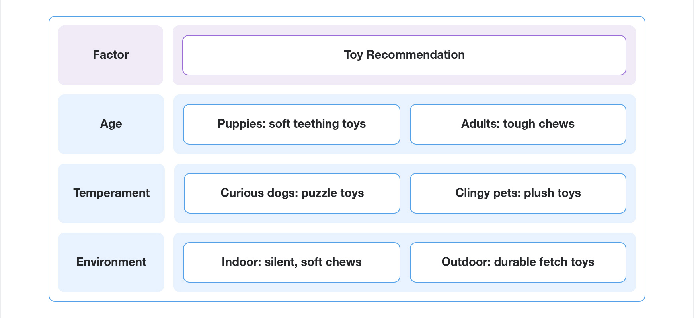The width and height of the screenshot is (694, 318).
Task: Select Indoor: silent, soft chews box
Action: pyautogui.click(x=291, y=262)
